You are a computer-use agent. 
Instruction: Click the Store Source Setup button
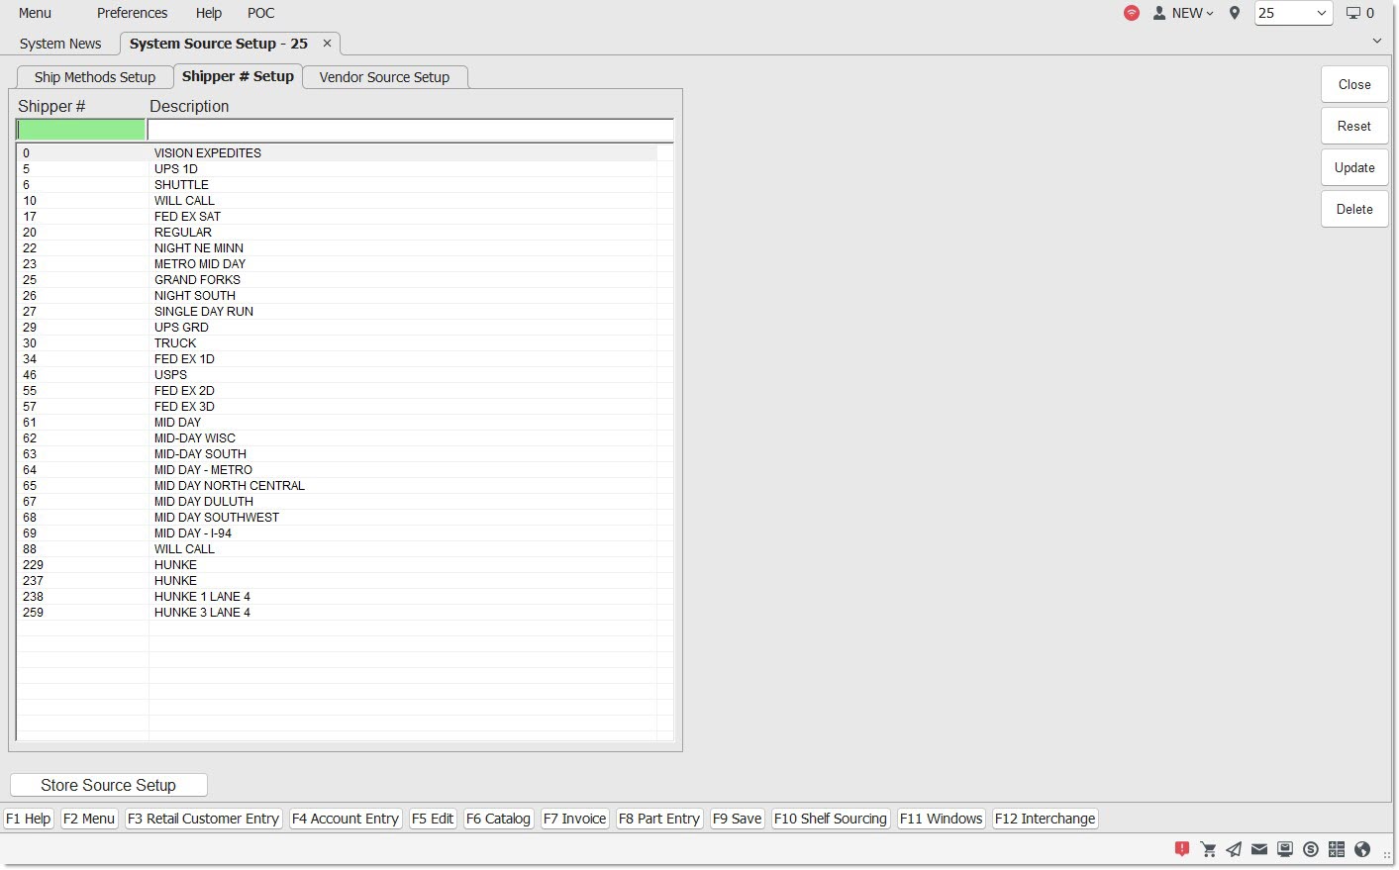click(x=109, y=785)
